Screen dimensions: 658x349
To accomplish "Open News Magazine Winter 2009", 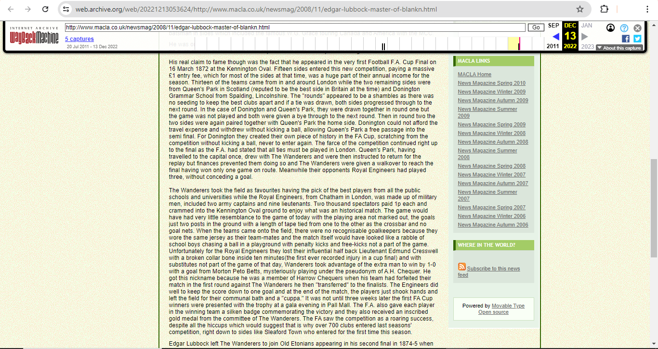I will [x=491, y=92].
